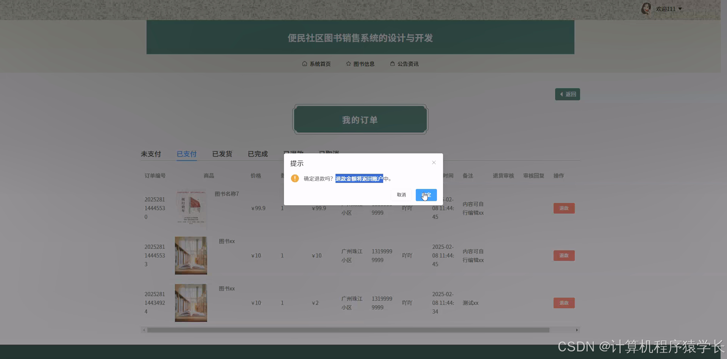Click the house icon beside 系统首页

coord(304,64)
